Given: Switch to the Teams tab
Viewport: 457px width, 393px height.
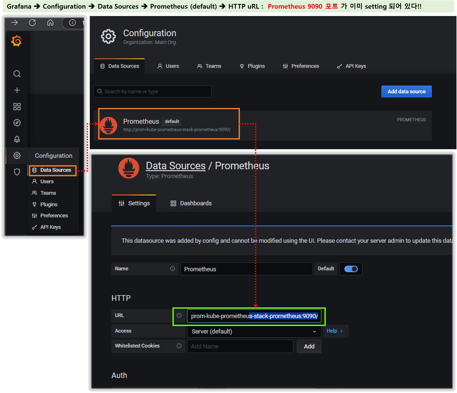Looking at the screenshot, I should 209,66.
